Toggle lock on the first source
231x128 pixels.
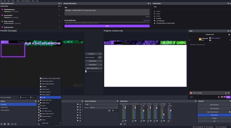80,104
